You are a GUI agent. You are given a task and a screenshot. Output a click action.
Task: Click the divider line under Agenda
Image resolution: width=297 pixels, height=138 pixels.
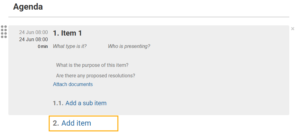coord(148,17)
